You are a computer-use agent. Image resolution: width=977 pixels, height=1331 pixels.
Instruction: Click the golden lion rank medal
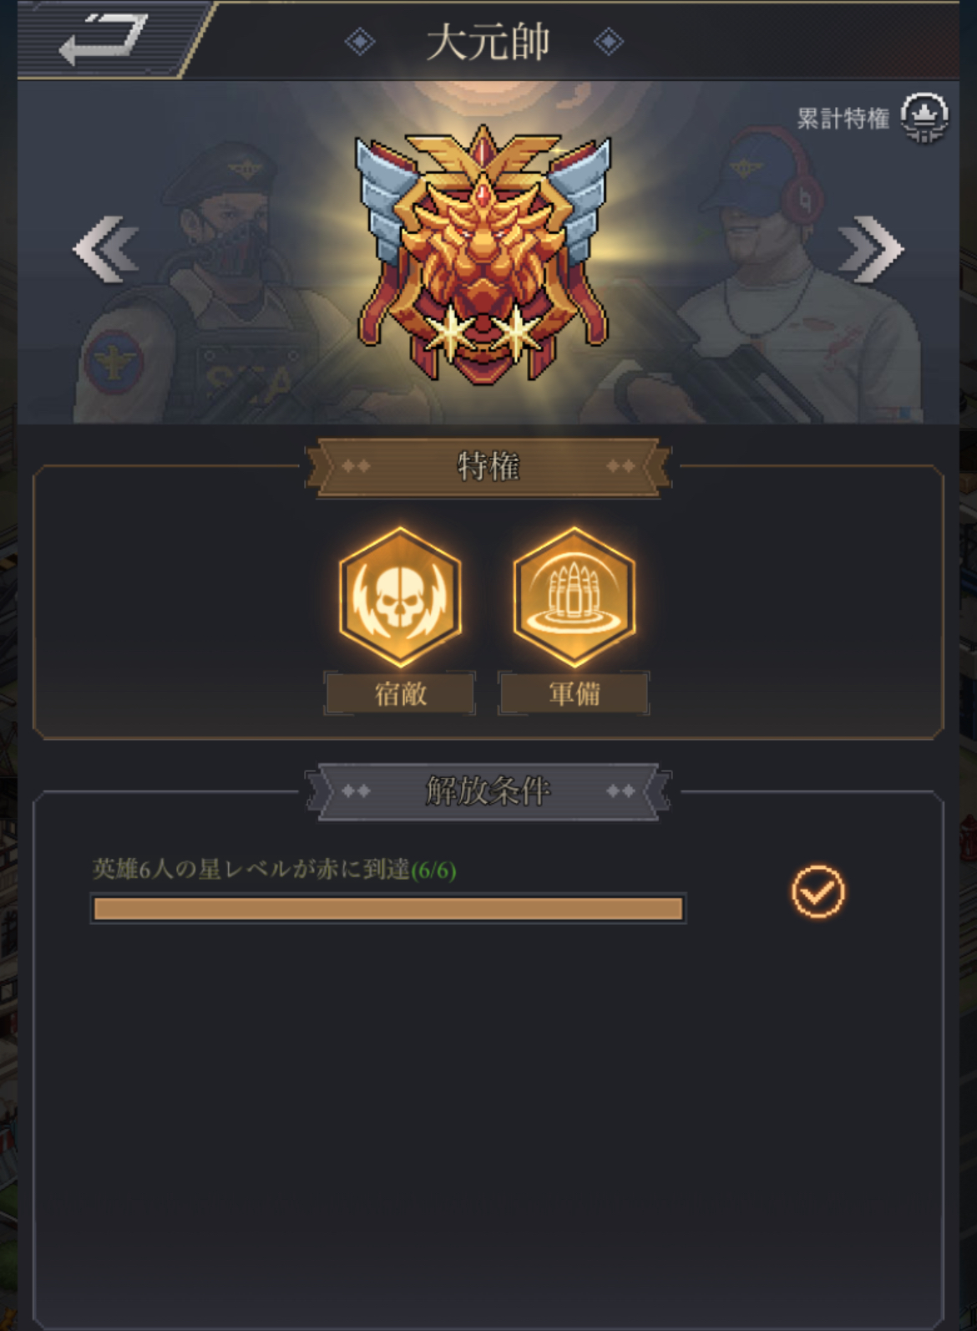(x=483, y=252)
